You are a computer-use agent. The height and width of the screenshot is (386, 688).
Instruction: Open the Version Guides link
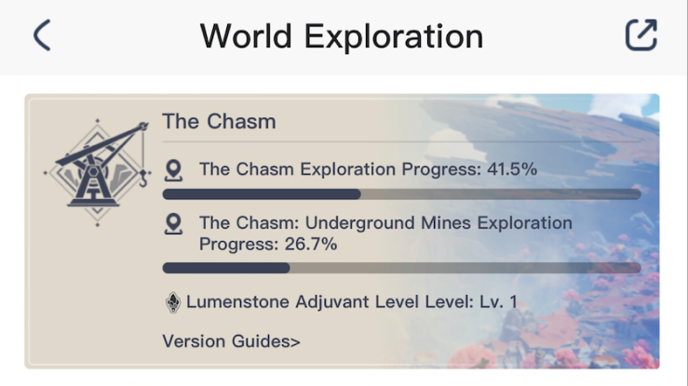[231, 341]
